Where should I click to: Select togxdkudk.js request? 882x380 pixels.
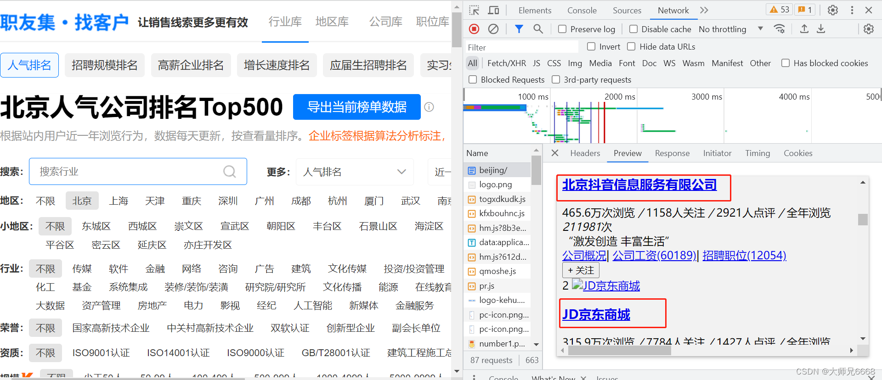[498, 199]
